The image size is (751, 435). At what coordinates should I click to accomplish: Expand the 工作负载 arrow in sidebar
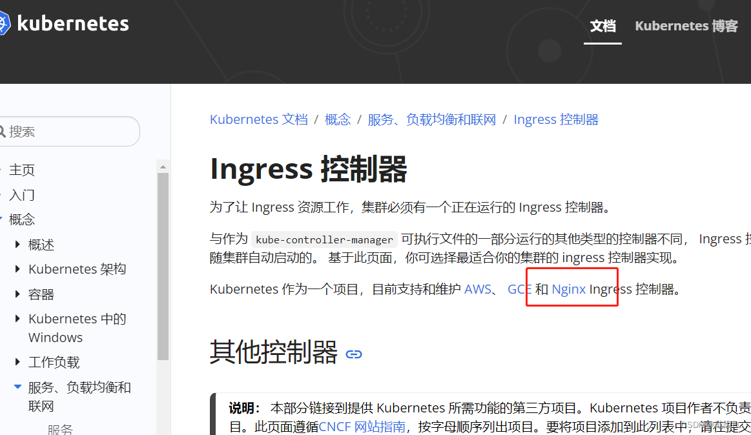point(17,362)
